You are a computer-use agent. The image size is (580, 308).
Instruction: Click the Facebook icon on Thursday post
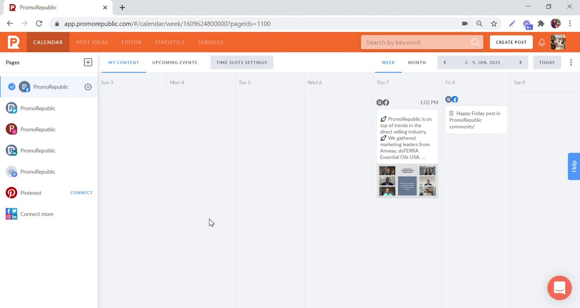(386, 103)
